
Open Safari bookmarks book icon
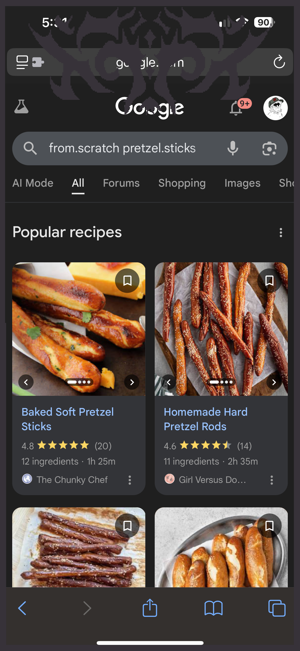pos(213,608)
